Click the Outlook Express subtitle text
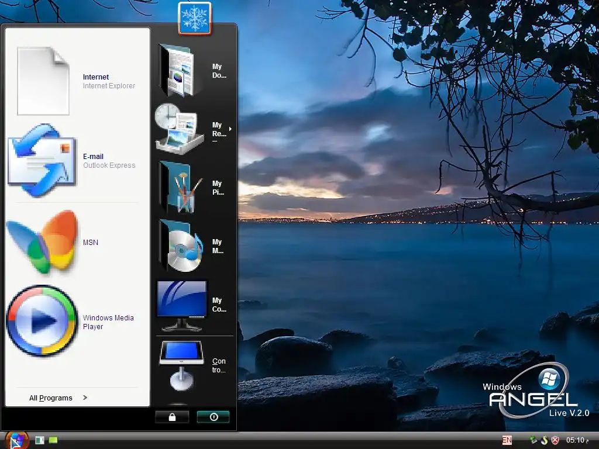Image resolution: width=599 pixels, height=449 pixels. [x=109, y=165]
